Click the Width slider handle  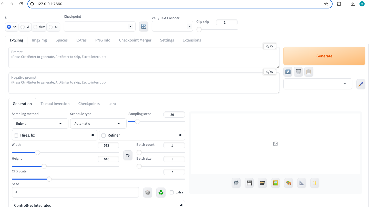point(37,152)
